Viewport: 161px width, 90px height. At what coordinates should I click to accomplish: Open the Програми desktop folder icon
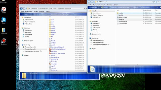point(4,30)
